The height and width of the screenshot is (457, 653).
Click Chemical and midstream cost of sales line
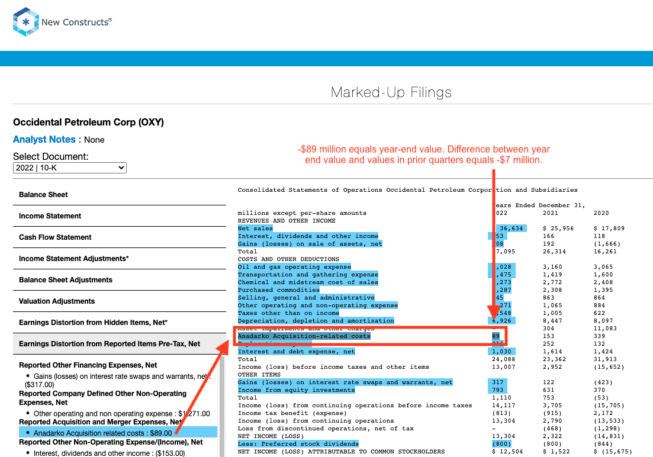pos(308,282)
